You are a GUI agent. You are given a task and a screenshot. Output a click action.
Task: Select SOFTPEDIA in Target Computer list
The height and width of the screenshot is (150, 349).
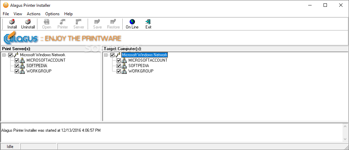point(139,66)
